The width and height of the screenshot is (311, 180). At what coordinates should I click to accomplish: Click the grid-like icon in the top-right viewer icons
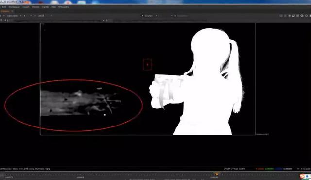[298, 16]
